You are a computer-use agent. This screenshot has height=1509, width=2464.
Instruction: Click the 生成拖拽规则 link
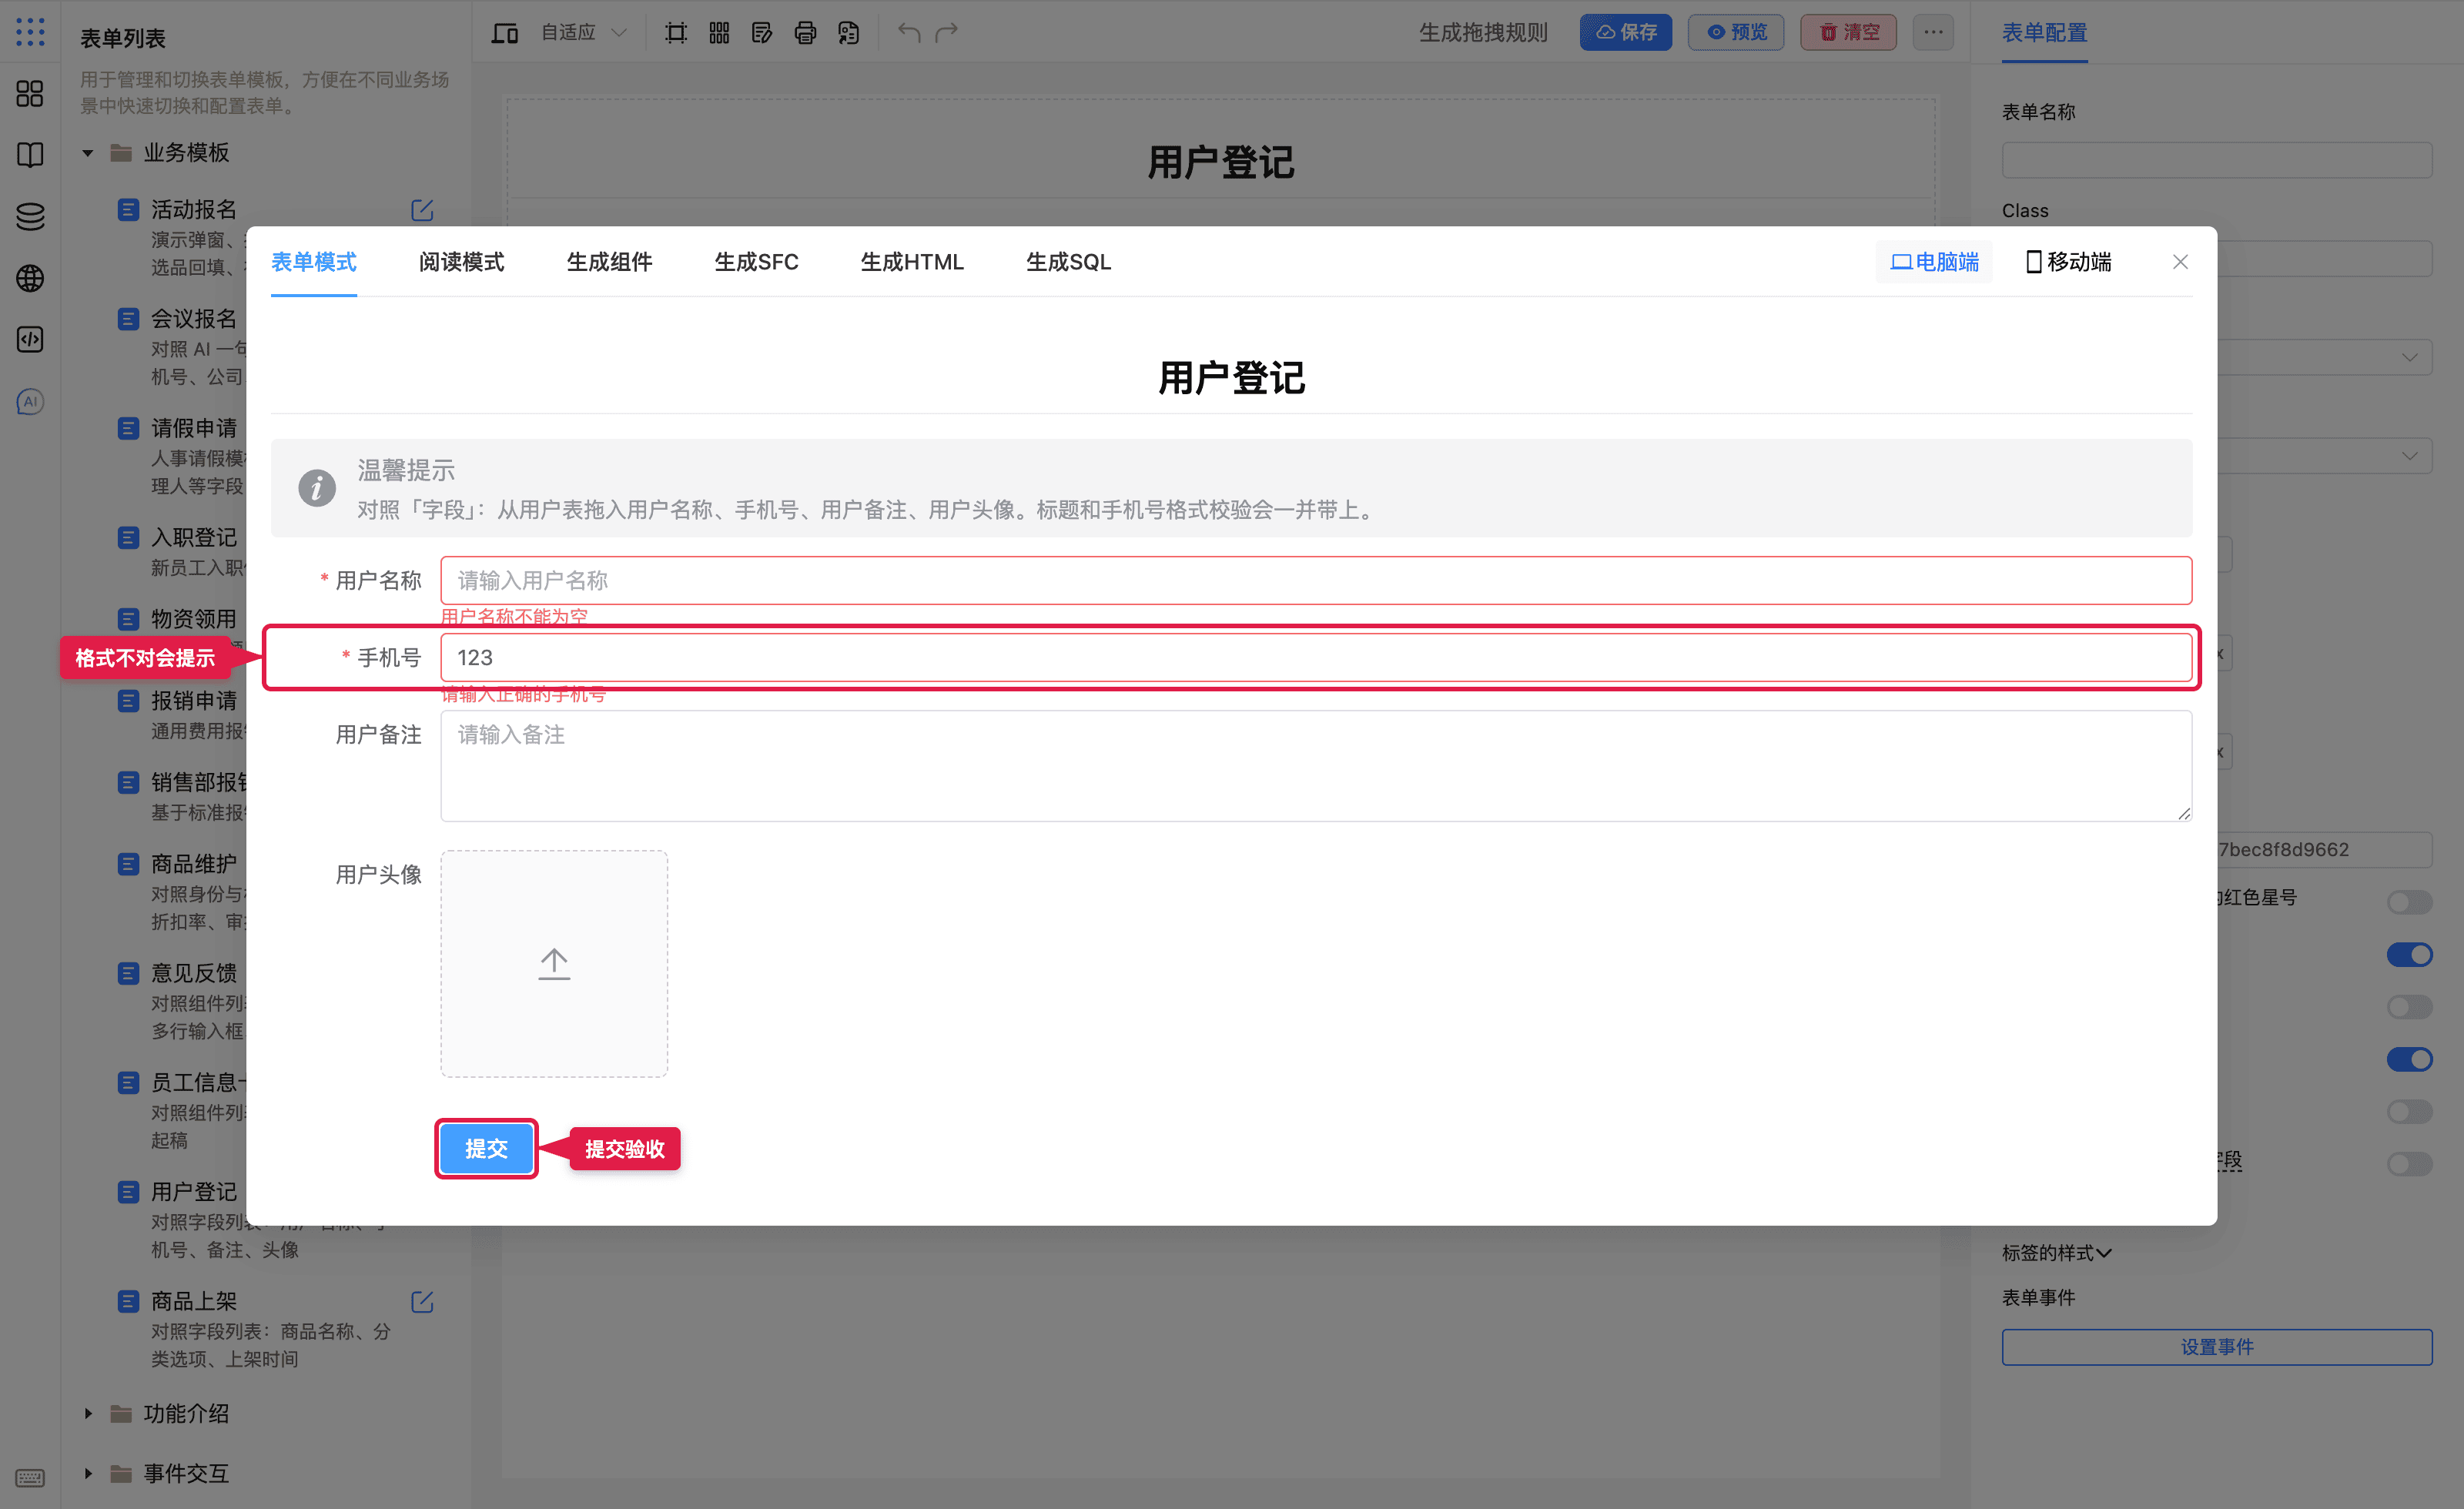click(x=1483, y=33)
